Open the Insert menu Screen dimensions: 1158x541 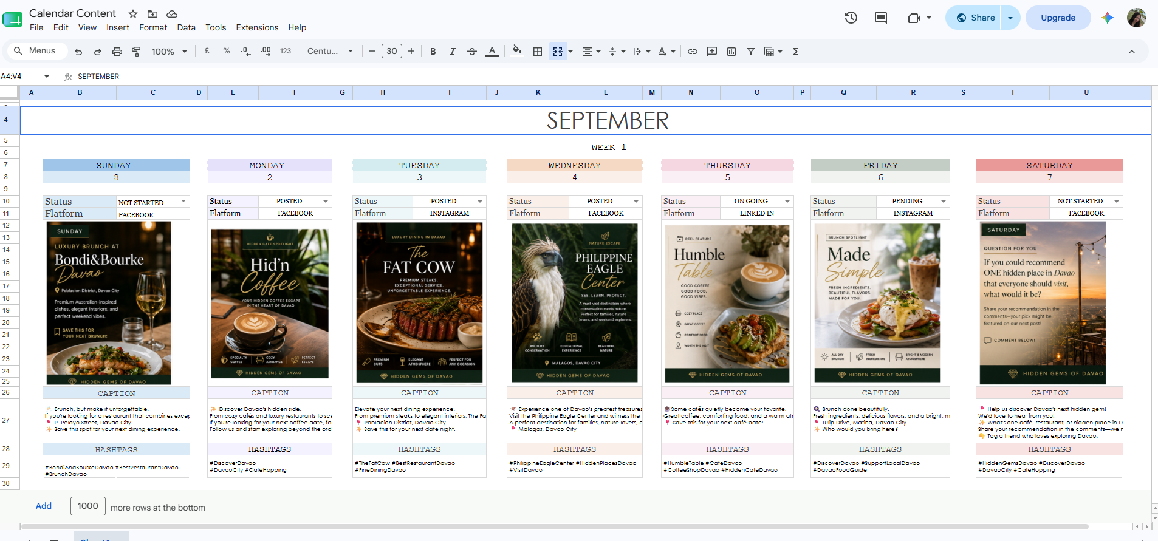coord(118,27)
